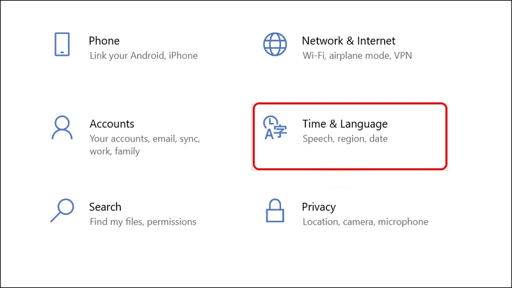512x288 pixels.
Task: Open the Privacy settings heading
Action: 319,207
